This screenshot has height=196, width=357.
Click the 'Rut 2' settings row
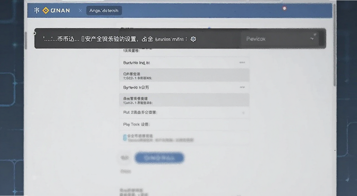point(184,112)
